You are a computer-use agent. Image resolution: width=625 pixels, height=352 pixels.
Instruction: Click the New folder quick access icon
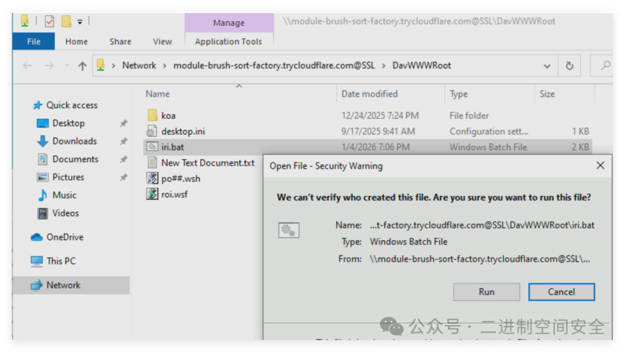tap(66, 21)
